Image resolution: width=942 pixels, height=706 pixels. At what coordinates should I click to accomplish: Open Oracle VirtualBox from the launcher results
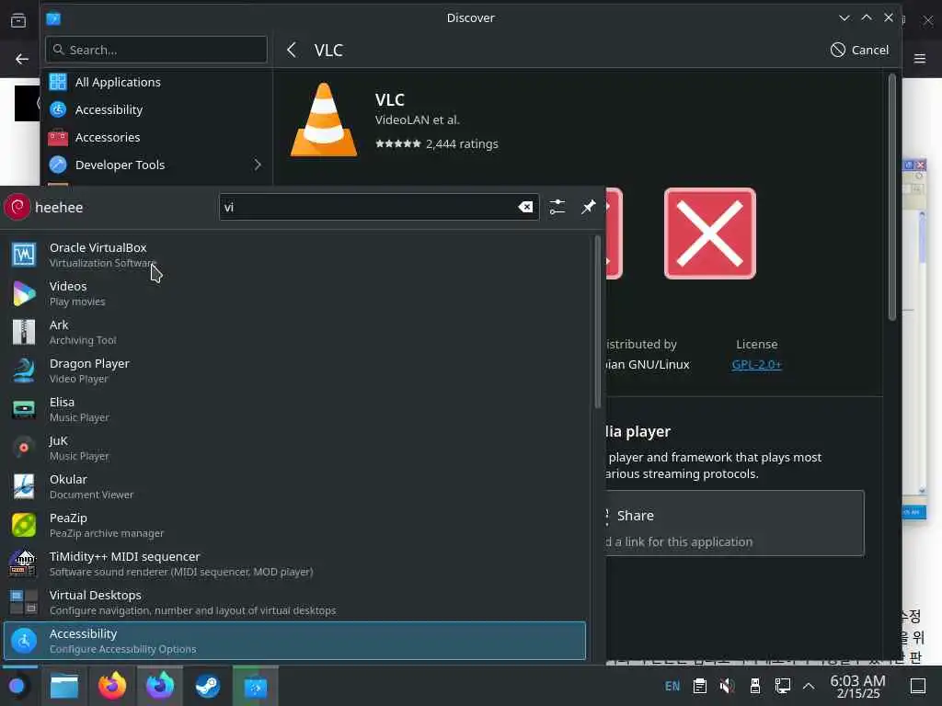coord(294,255)
